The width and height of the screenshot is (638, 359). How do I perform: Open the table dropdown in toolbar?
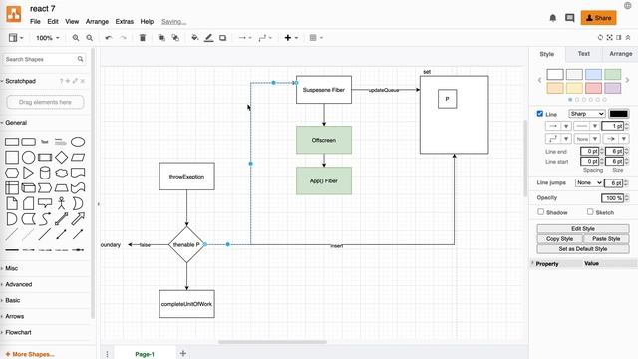[x=316, y=38]
